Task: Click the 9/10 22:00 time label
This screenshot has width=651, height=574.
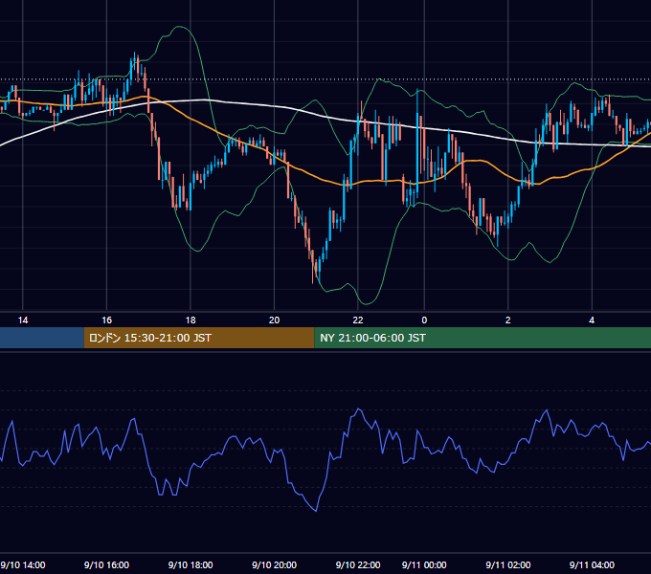Action: [x=357, y=564]
